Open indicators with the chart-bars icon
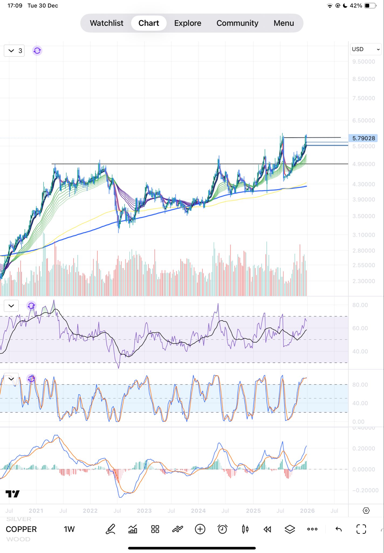 coord(133,529)
